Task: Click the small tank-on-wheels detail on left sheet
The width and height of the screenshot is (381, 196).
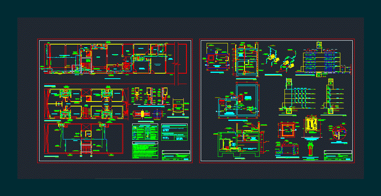Action: coord(178,107)
